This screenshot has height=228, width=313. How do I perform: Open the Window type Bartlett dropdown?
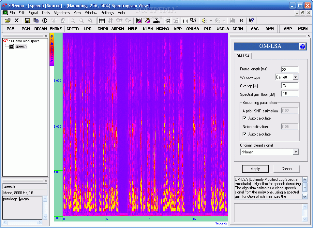(295, 77)
